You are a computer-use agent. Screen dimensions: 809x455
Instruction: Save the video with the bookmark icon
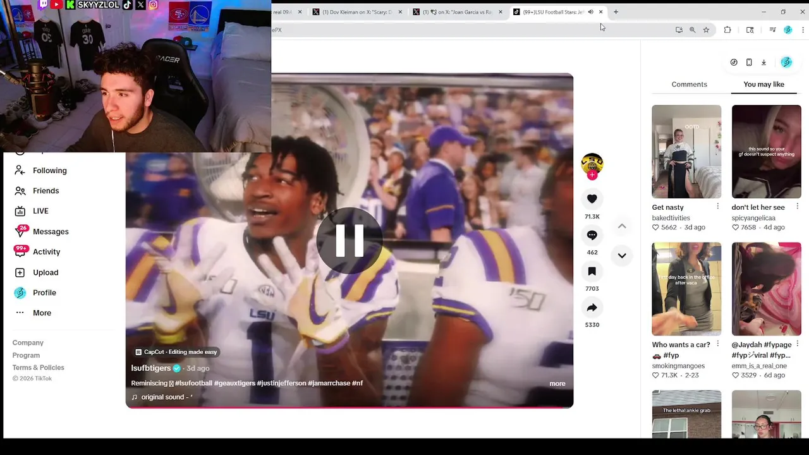coord(592,271)
